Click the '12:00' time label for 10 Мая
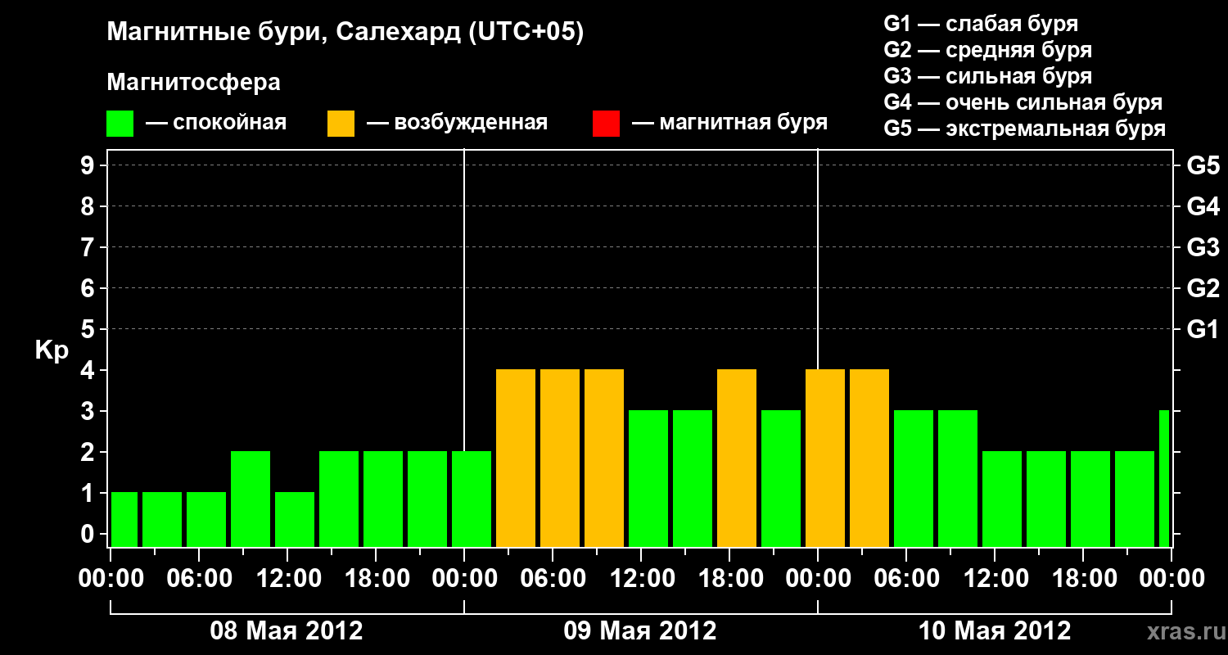The width and height of the screenshot is (1228, 655). [x=995, y=578]
